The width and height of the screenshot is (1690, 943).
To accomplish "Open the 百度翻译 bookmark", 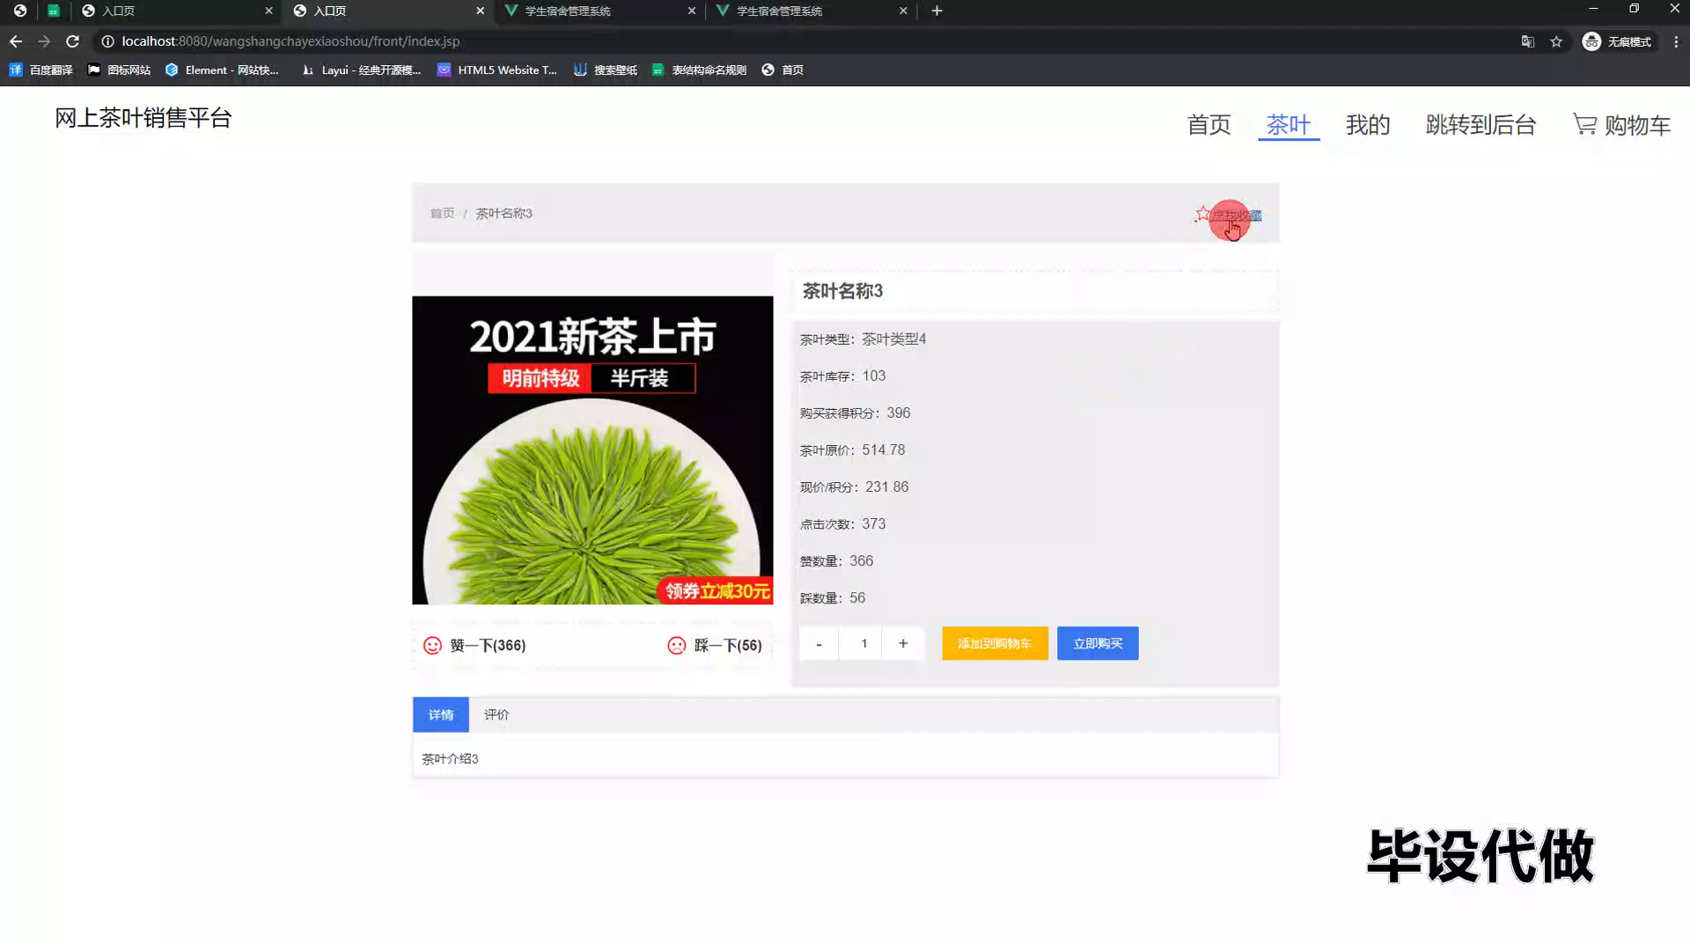I will (40, 69).
